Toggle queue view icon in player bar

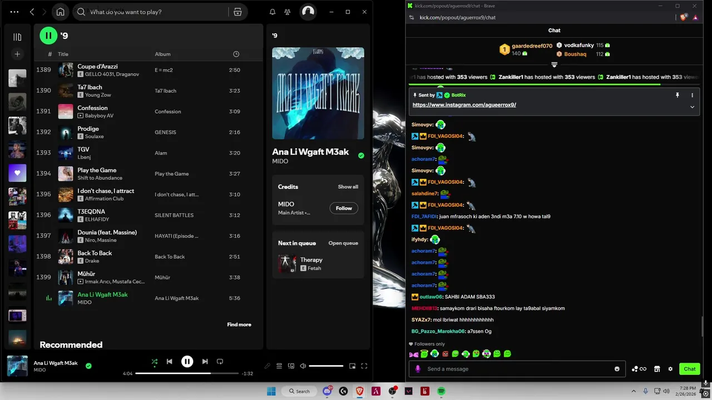click(279, 366)
